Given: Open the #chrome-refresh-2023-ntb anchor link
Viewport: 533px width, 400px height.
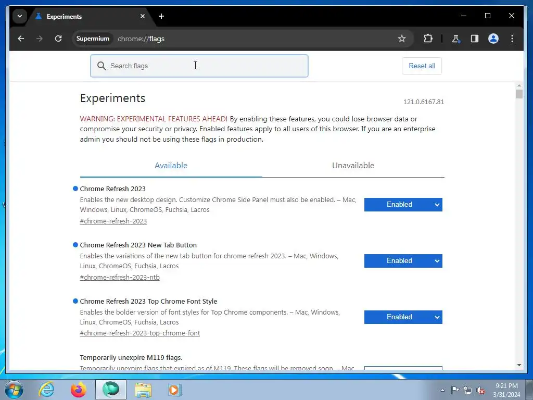Looking at the screenshot, I should (120, 277).
